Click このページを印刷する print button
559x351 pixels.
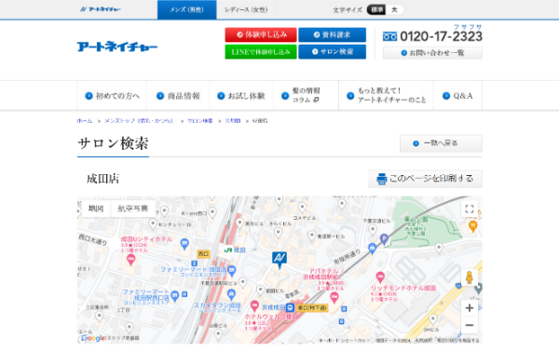tap(426, 179)
